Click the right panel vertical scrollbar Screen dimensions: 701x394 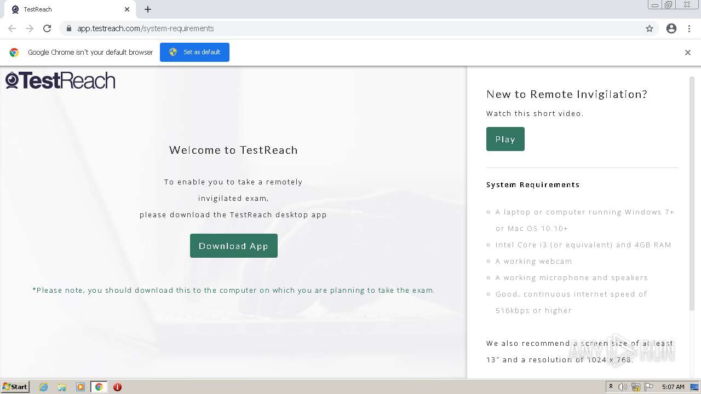[x=692, y=194]
